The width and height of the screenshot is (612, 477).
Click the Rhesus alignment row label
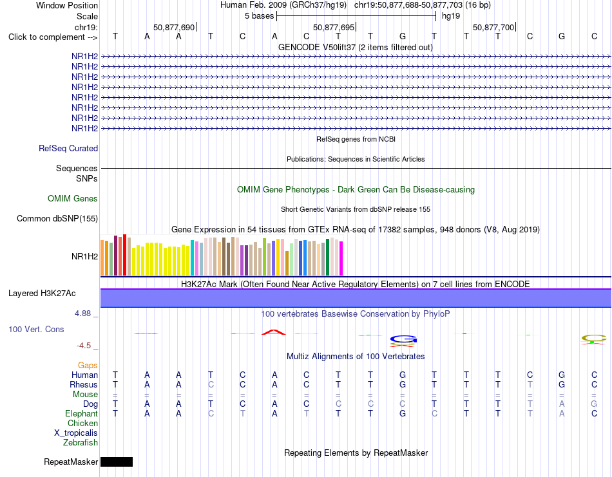pyautogui.click(x=84, y=384)
